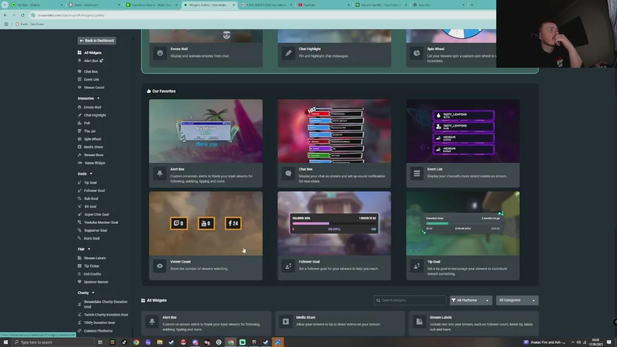Image resolution: width=617 pixels, height=347 pixels.
Task: Open Event List in the sidebar
Action: tap(88, 80)
